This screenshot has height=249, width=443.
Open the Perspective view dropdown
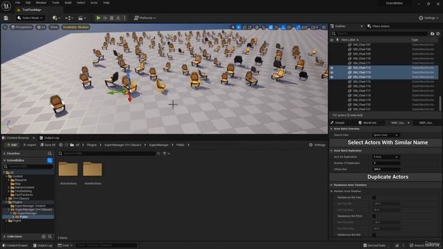(21, 27)
